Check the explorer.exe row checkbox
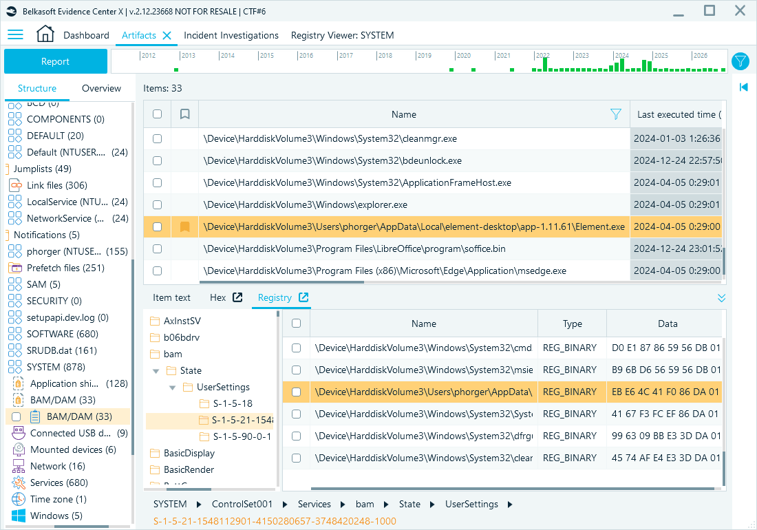The width and height of the screenshot is (757, 530). click(x=157, y=204)
